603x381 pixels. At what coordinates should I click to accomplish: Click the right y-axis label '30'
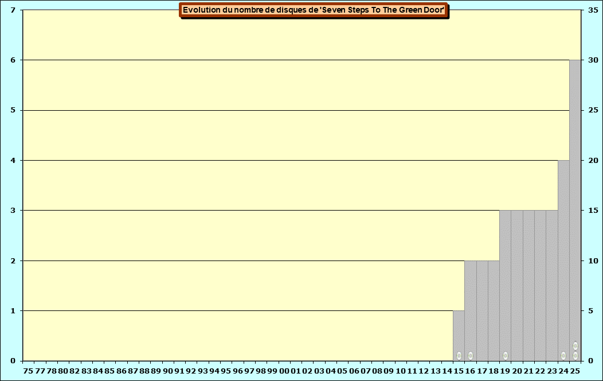click(x=593, y=60)
